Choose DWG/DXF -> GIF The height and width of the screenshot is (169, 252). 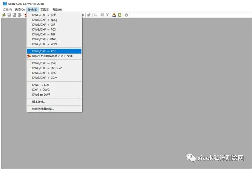(x=54, y=25)
